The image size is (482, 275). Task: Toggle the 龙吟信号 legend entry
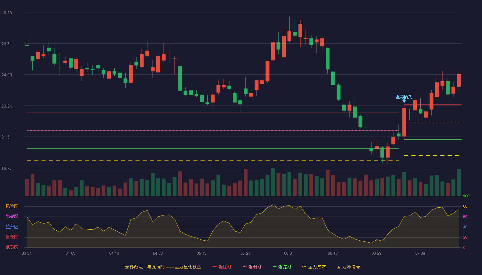348,267
